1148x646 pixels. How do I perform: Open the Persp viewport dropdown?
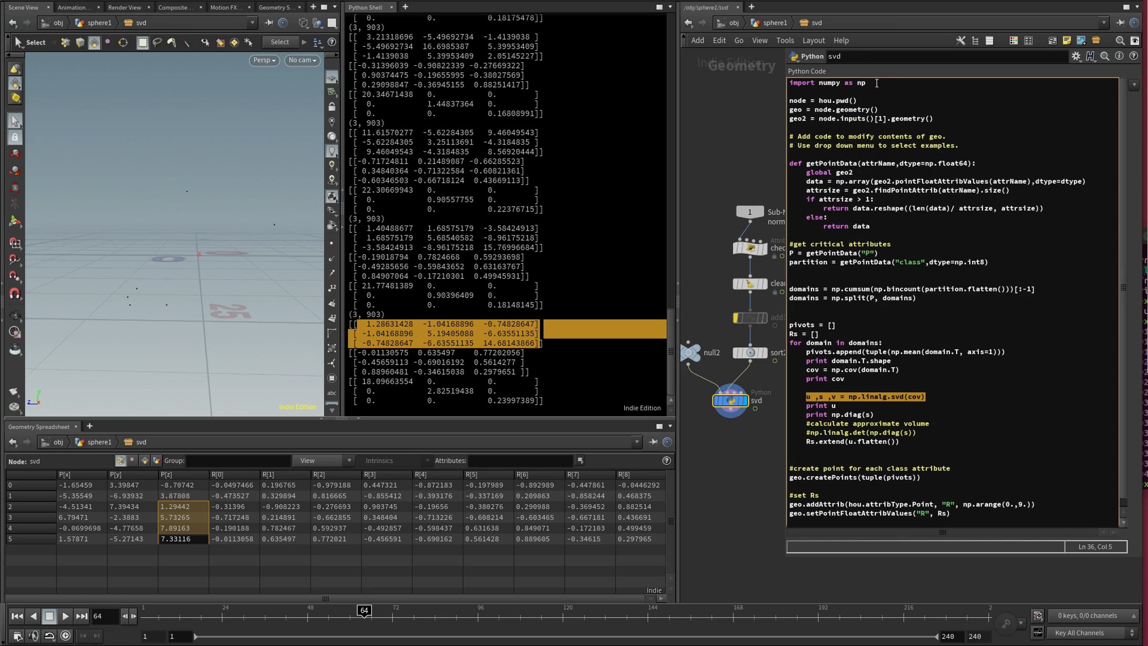click(264, 60)
